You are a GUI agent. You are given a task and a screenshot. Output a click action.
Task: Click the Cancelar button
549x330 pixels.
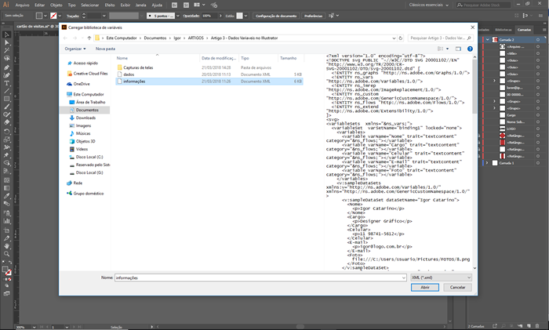coord(457,288)
